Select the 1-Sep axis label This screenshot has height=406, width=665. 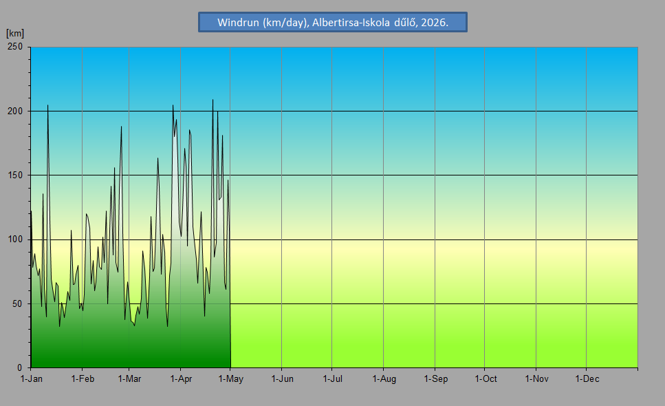(435, 379)
